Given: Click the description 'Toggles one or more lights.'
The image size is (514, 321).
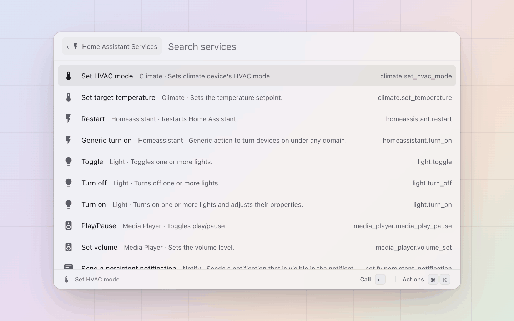Looking at the screenshot, I should (171, 162).
